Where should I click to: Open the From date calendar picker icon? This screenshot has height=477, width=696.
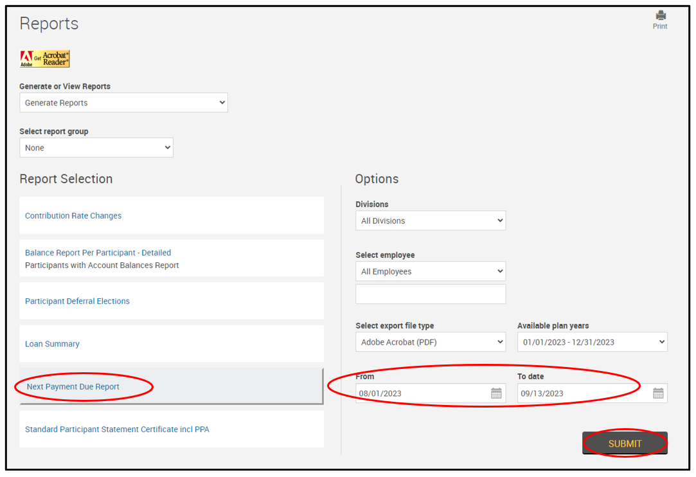click(496, 393)
